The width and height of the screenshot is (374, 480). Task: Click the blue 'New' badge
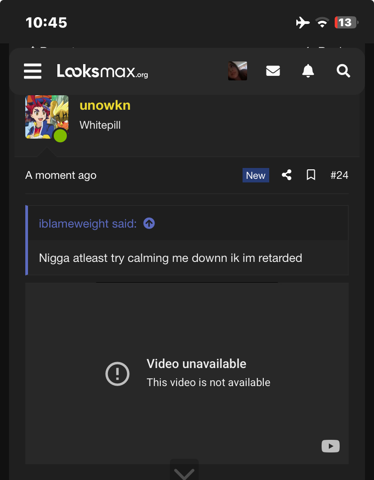pos(256,175)
